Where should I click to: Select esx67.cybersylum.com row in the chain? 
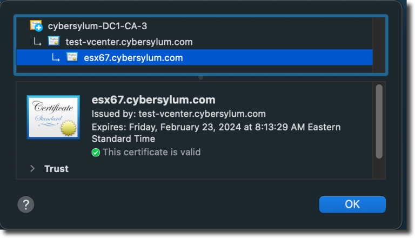click(195, 57)
